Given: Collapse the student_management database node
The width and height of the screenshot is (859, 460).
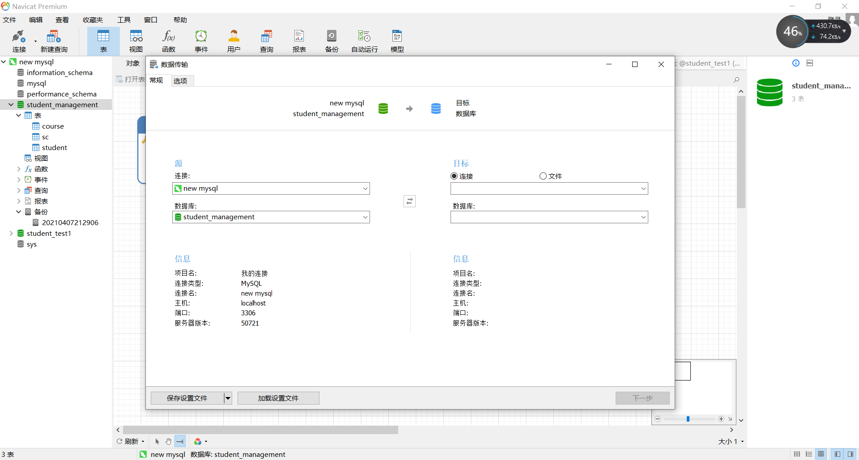Looking at the screenshot, I should 11,105.
